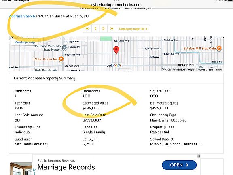Viewport: 233px width, 175px height.
Task: Go to previous results page arrow
Action: (95, 29)
